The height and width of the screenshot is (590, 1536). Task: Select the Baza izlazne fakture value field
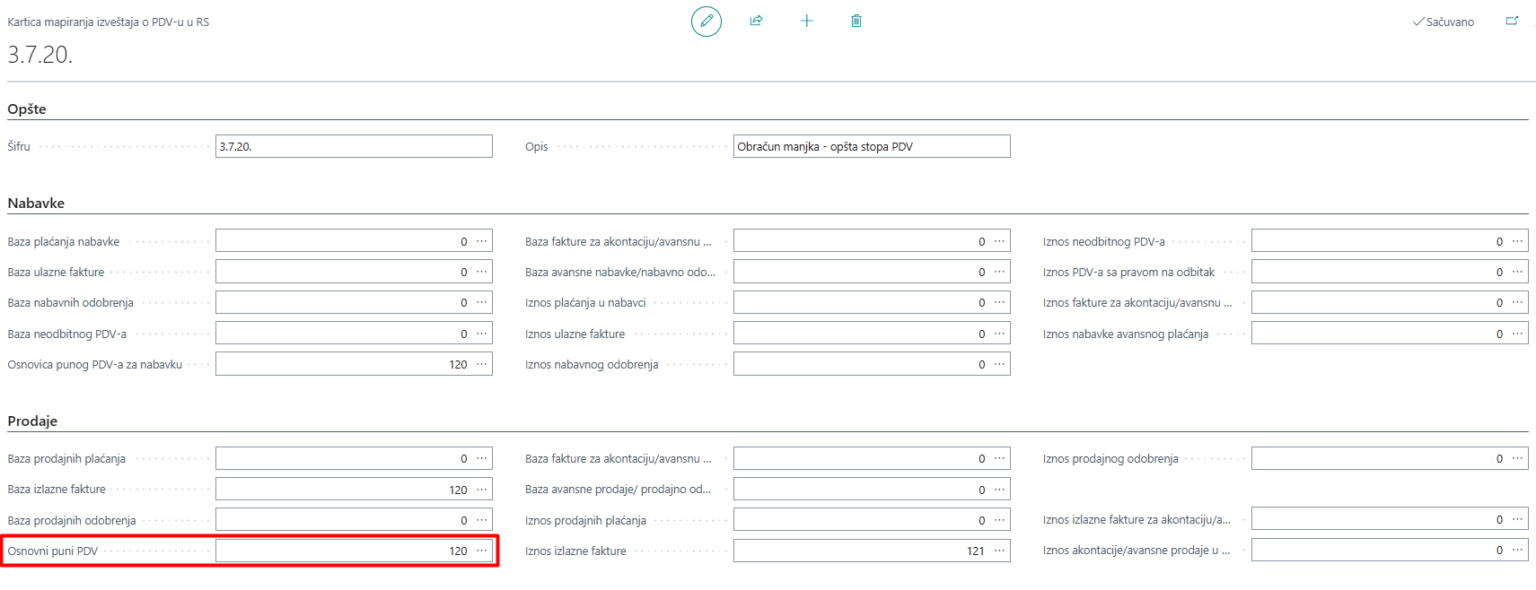coord(343,490)
